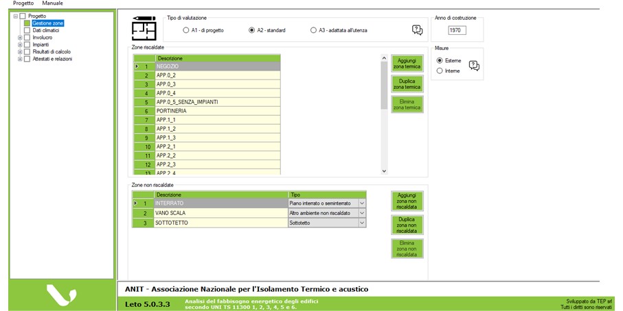The width and height of the screenshot is (623, 311).
Task: Click the floor plan zone icon
Action: pyautogui.click(x=144, y=29)
